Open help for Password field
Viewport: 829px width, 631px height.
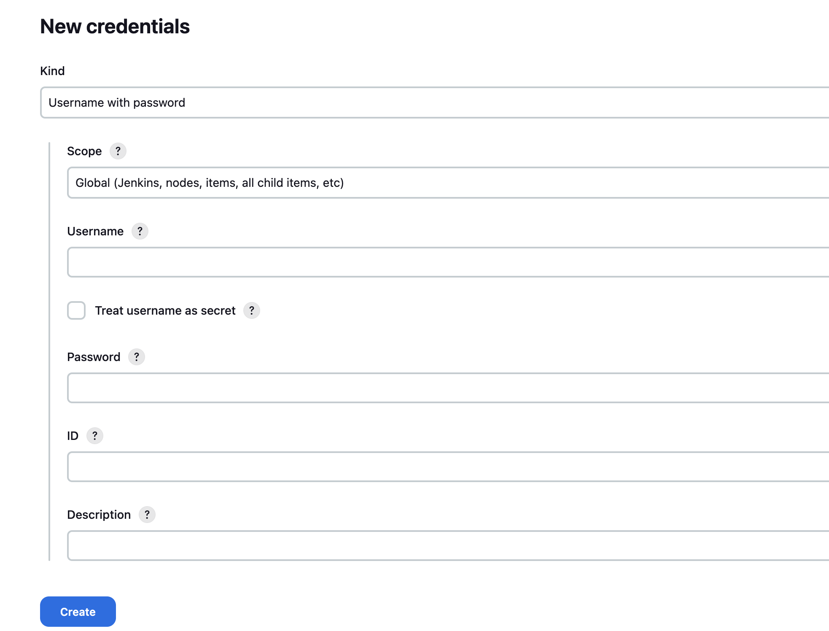click(x=137, y=357)
